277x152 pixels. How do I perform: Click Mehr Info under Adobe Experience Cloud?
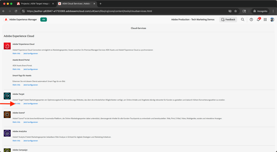tap(16, 53)
